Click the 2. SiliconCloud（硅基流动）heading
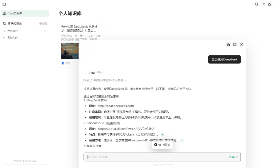This screenshot has height=168, width=274. coord(102,123)
